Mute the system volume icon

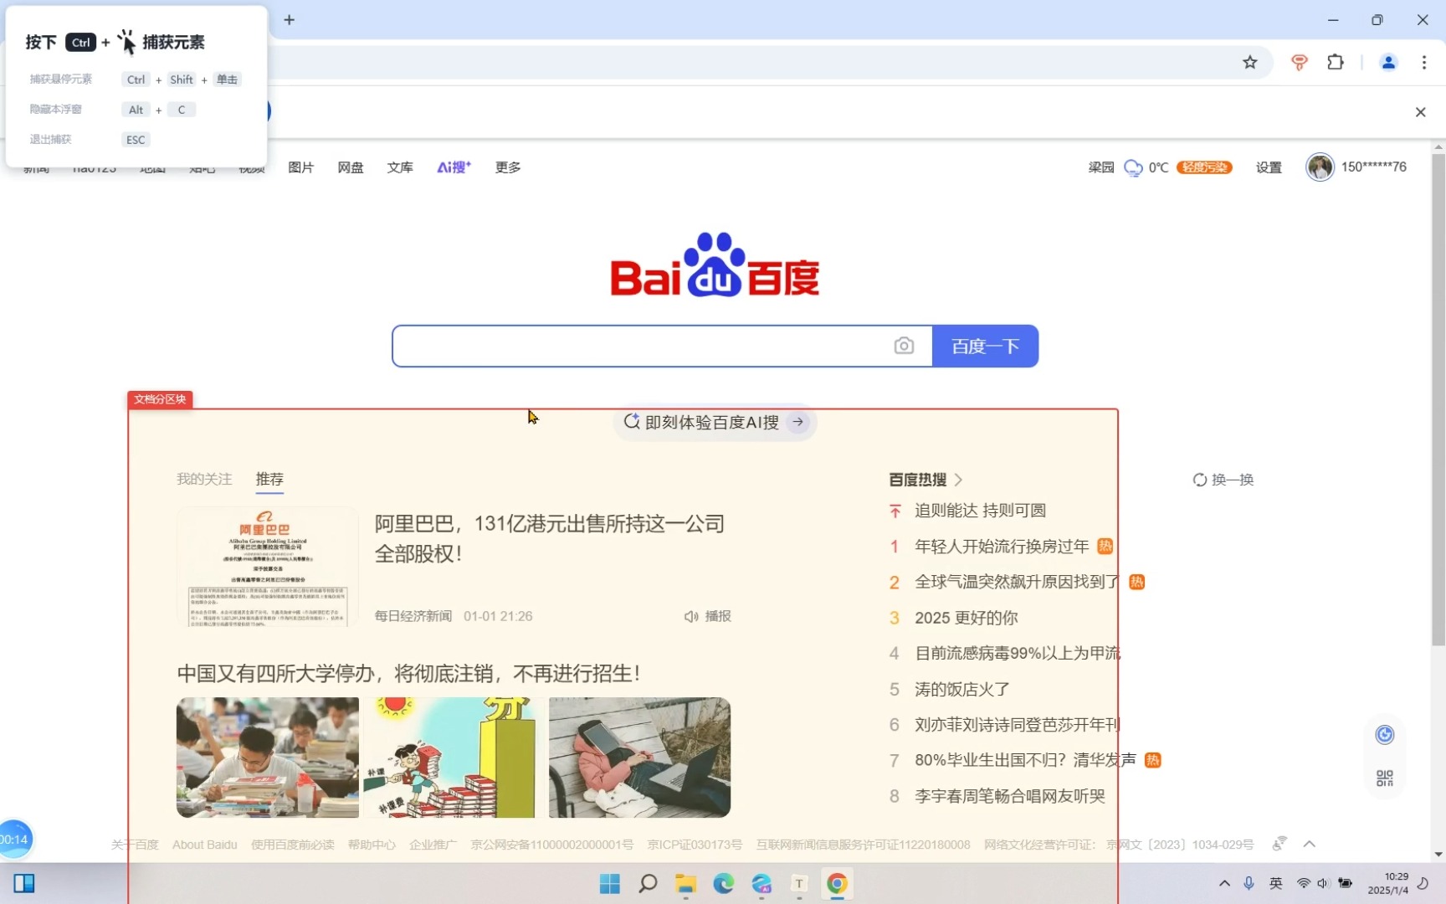pyautogui.click(x=1323, y=883)
